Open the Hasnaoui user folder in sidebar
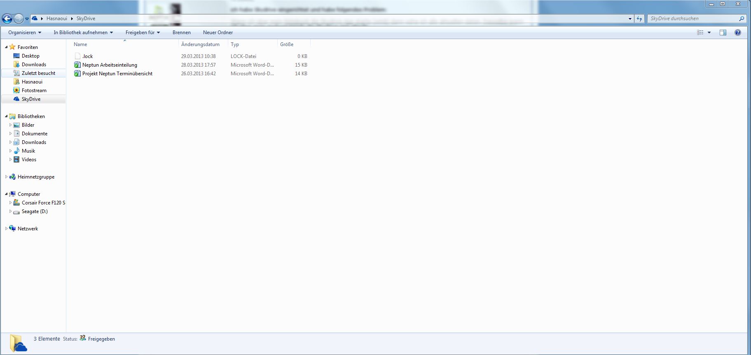The width and height of the screenshot is (751, 355). pyautogui.click(x=32, y=82)
